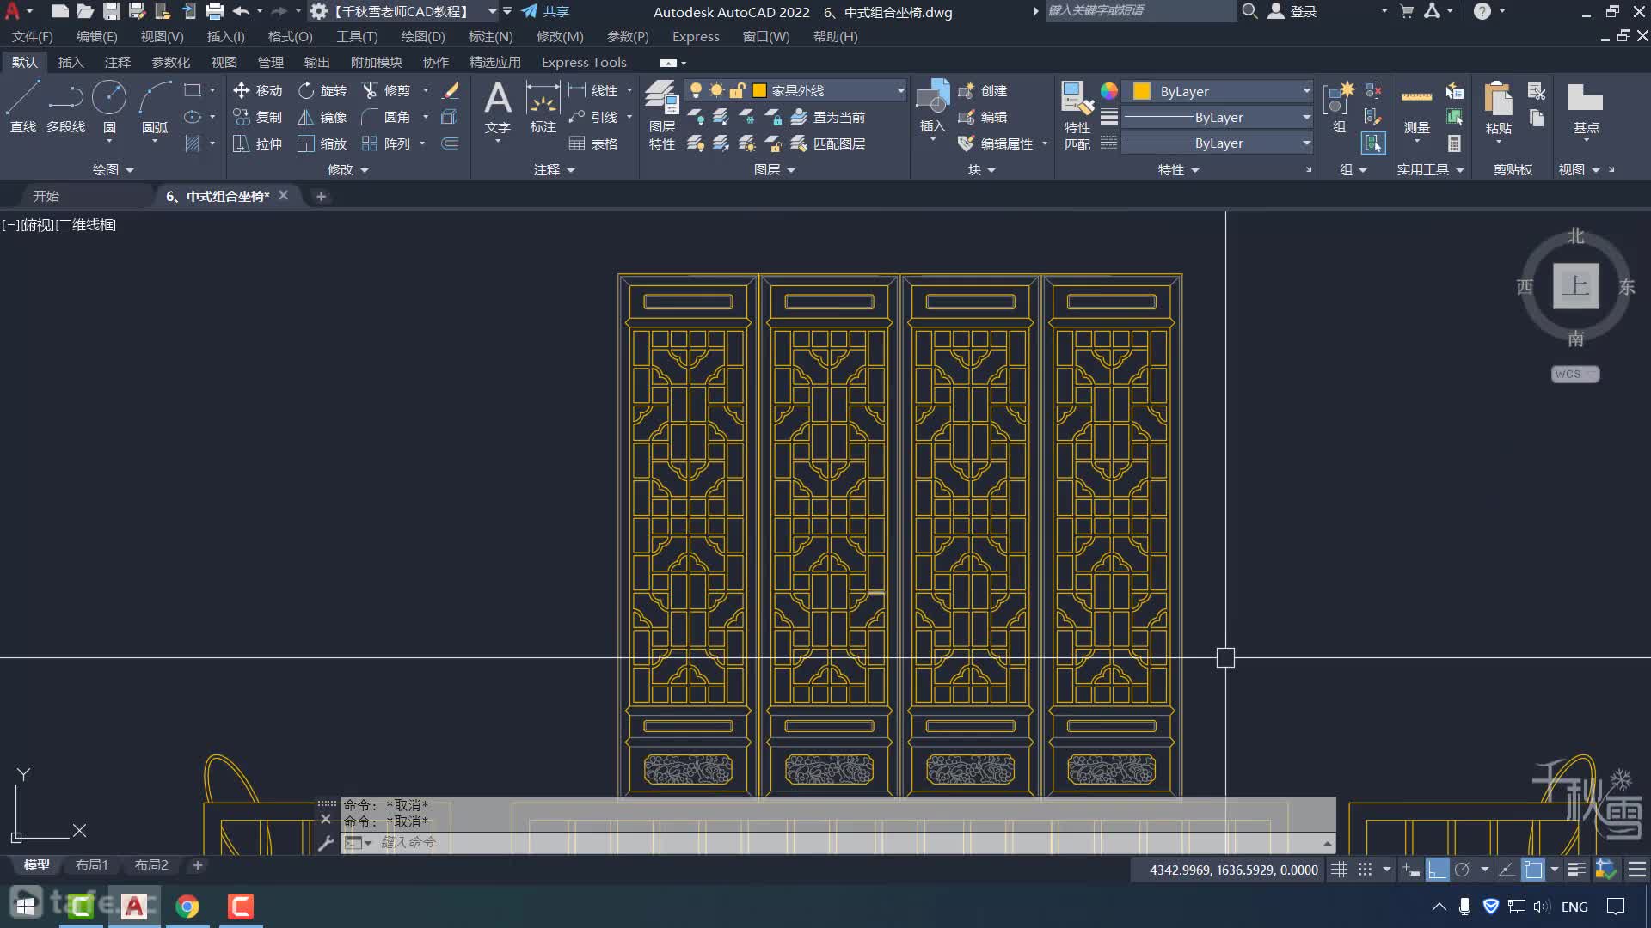The width and height of the screenshot is (1651, 928).
Task: Expand the Modify (修改) panel
Action: pyautogui.click(x=347, y=169)
